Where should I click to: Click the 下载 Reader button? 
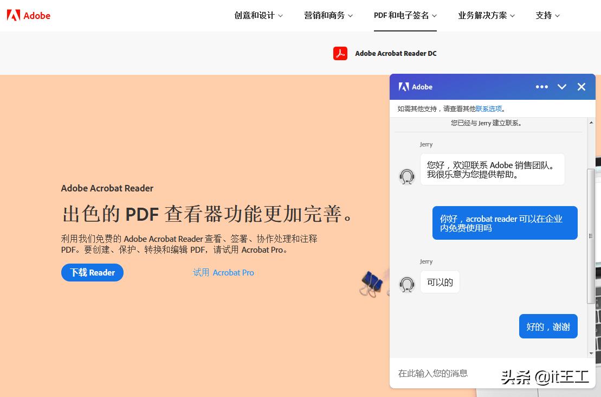(x=92, y=273)
